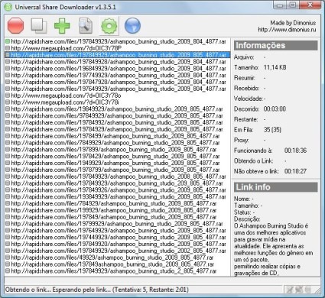Select the files/19784992 link row

[x=118, y=122]
